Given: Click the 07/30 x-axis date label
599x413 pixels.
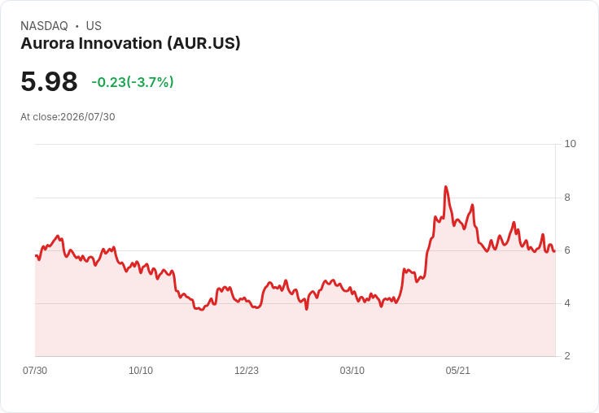Looking at the screenshot, I should [35, 370].
